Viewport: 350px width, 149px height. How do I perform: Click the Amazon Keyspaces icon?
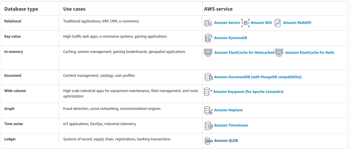208,91
